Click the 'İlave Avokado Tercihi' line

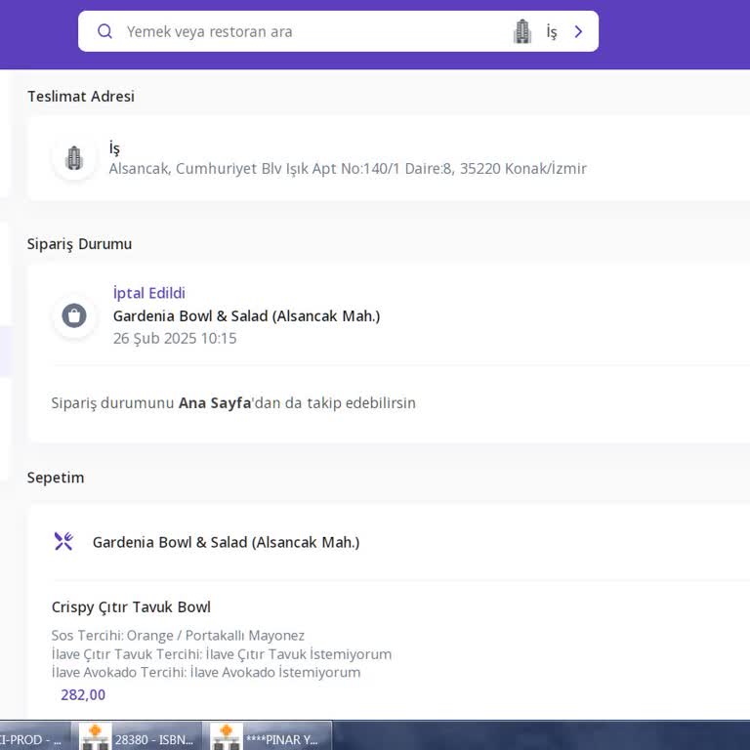pyautogui.click(x=206, y=672)
